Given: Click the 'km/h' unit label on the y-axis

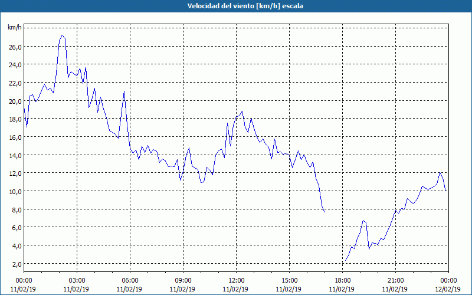Looking at the screenshot, I should coord(15,28).
